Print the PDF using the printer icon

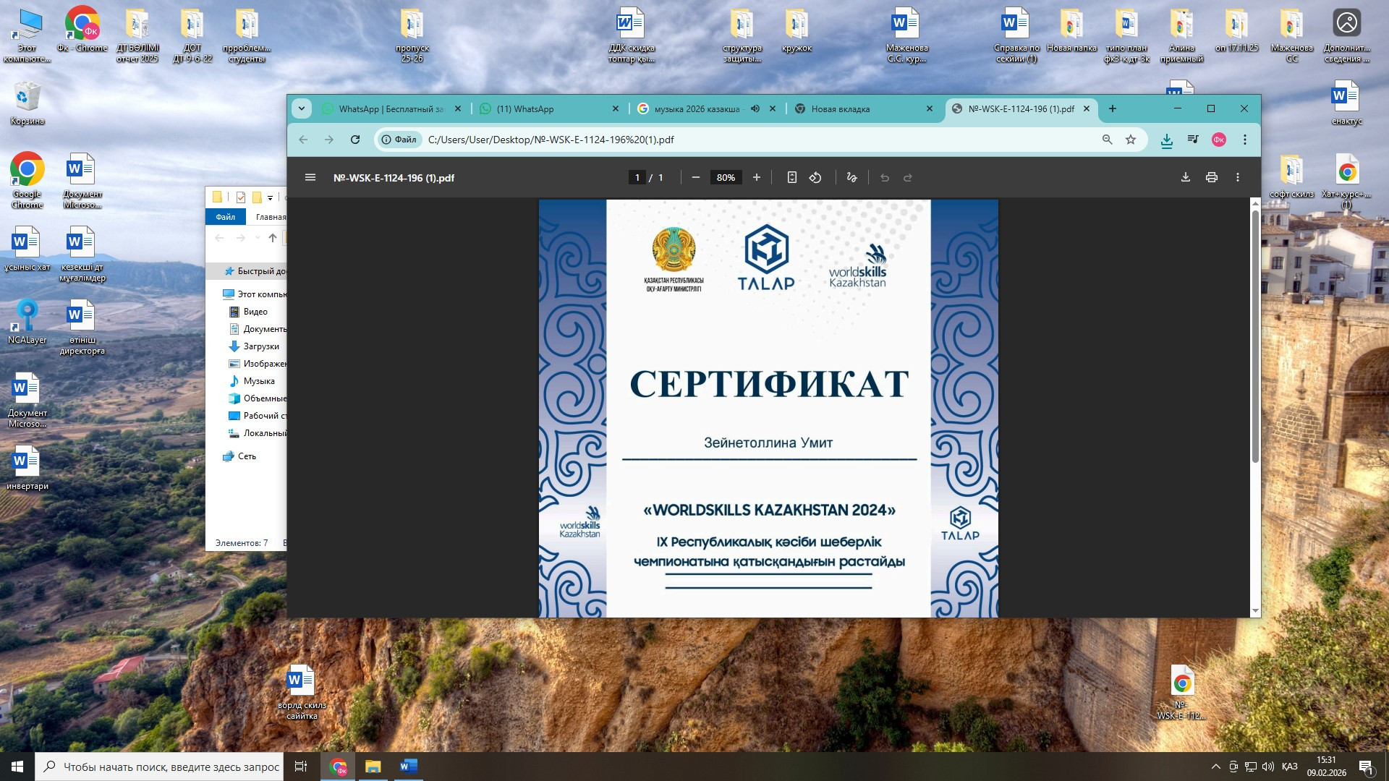(x=1212, y=177)
